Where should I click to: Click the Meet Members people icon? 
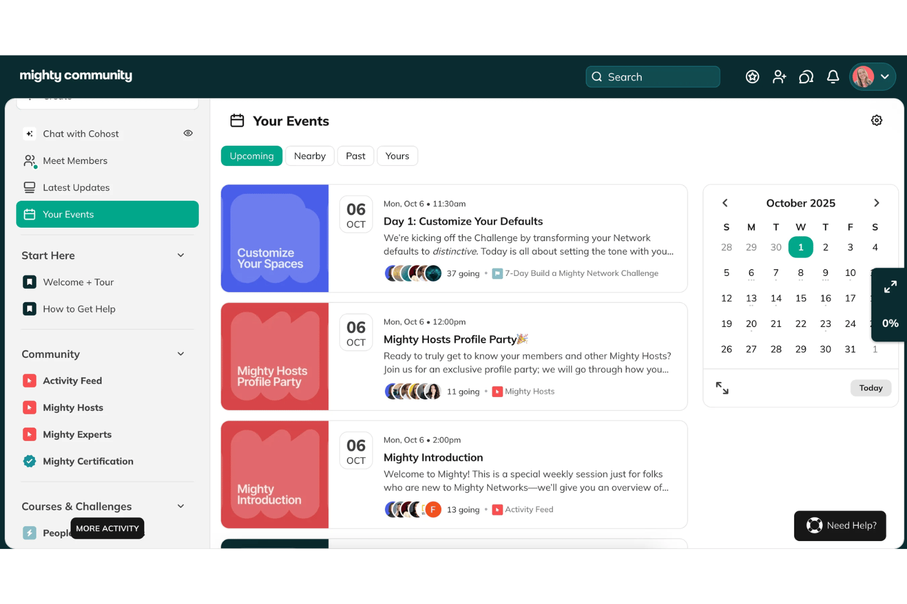click(29, 161)
